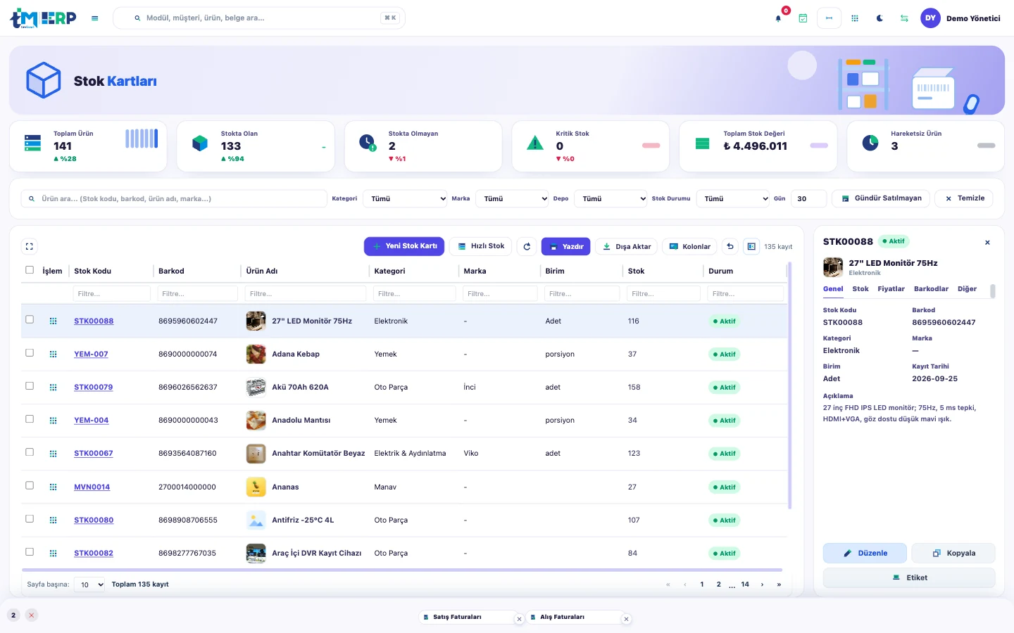Click the hamburger menu icon beside logo
1014x633 pixels.
94,18
